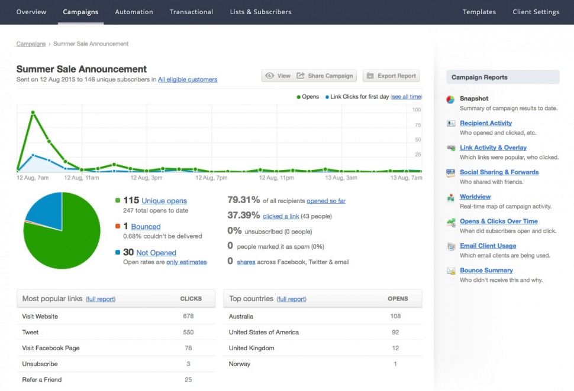Click the Share Campaign button
Image resolution: width=574 pixels, height=391 pixels.
[x=325, y=76]
